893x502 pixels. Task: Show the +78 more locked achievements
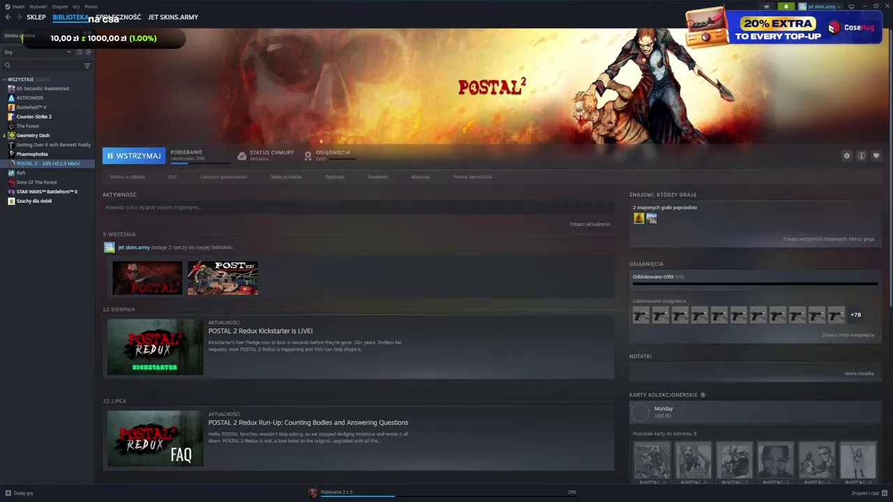point(855,314)
